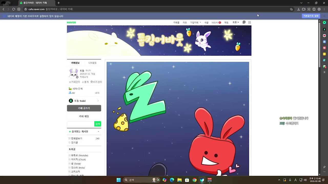Open the 숲 (Soop) board
Image resolution: width=328 pixels, height=184 pixels.
[x=76, y=164]
